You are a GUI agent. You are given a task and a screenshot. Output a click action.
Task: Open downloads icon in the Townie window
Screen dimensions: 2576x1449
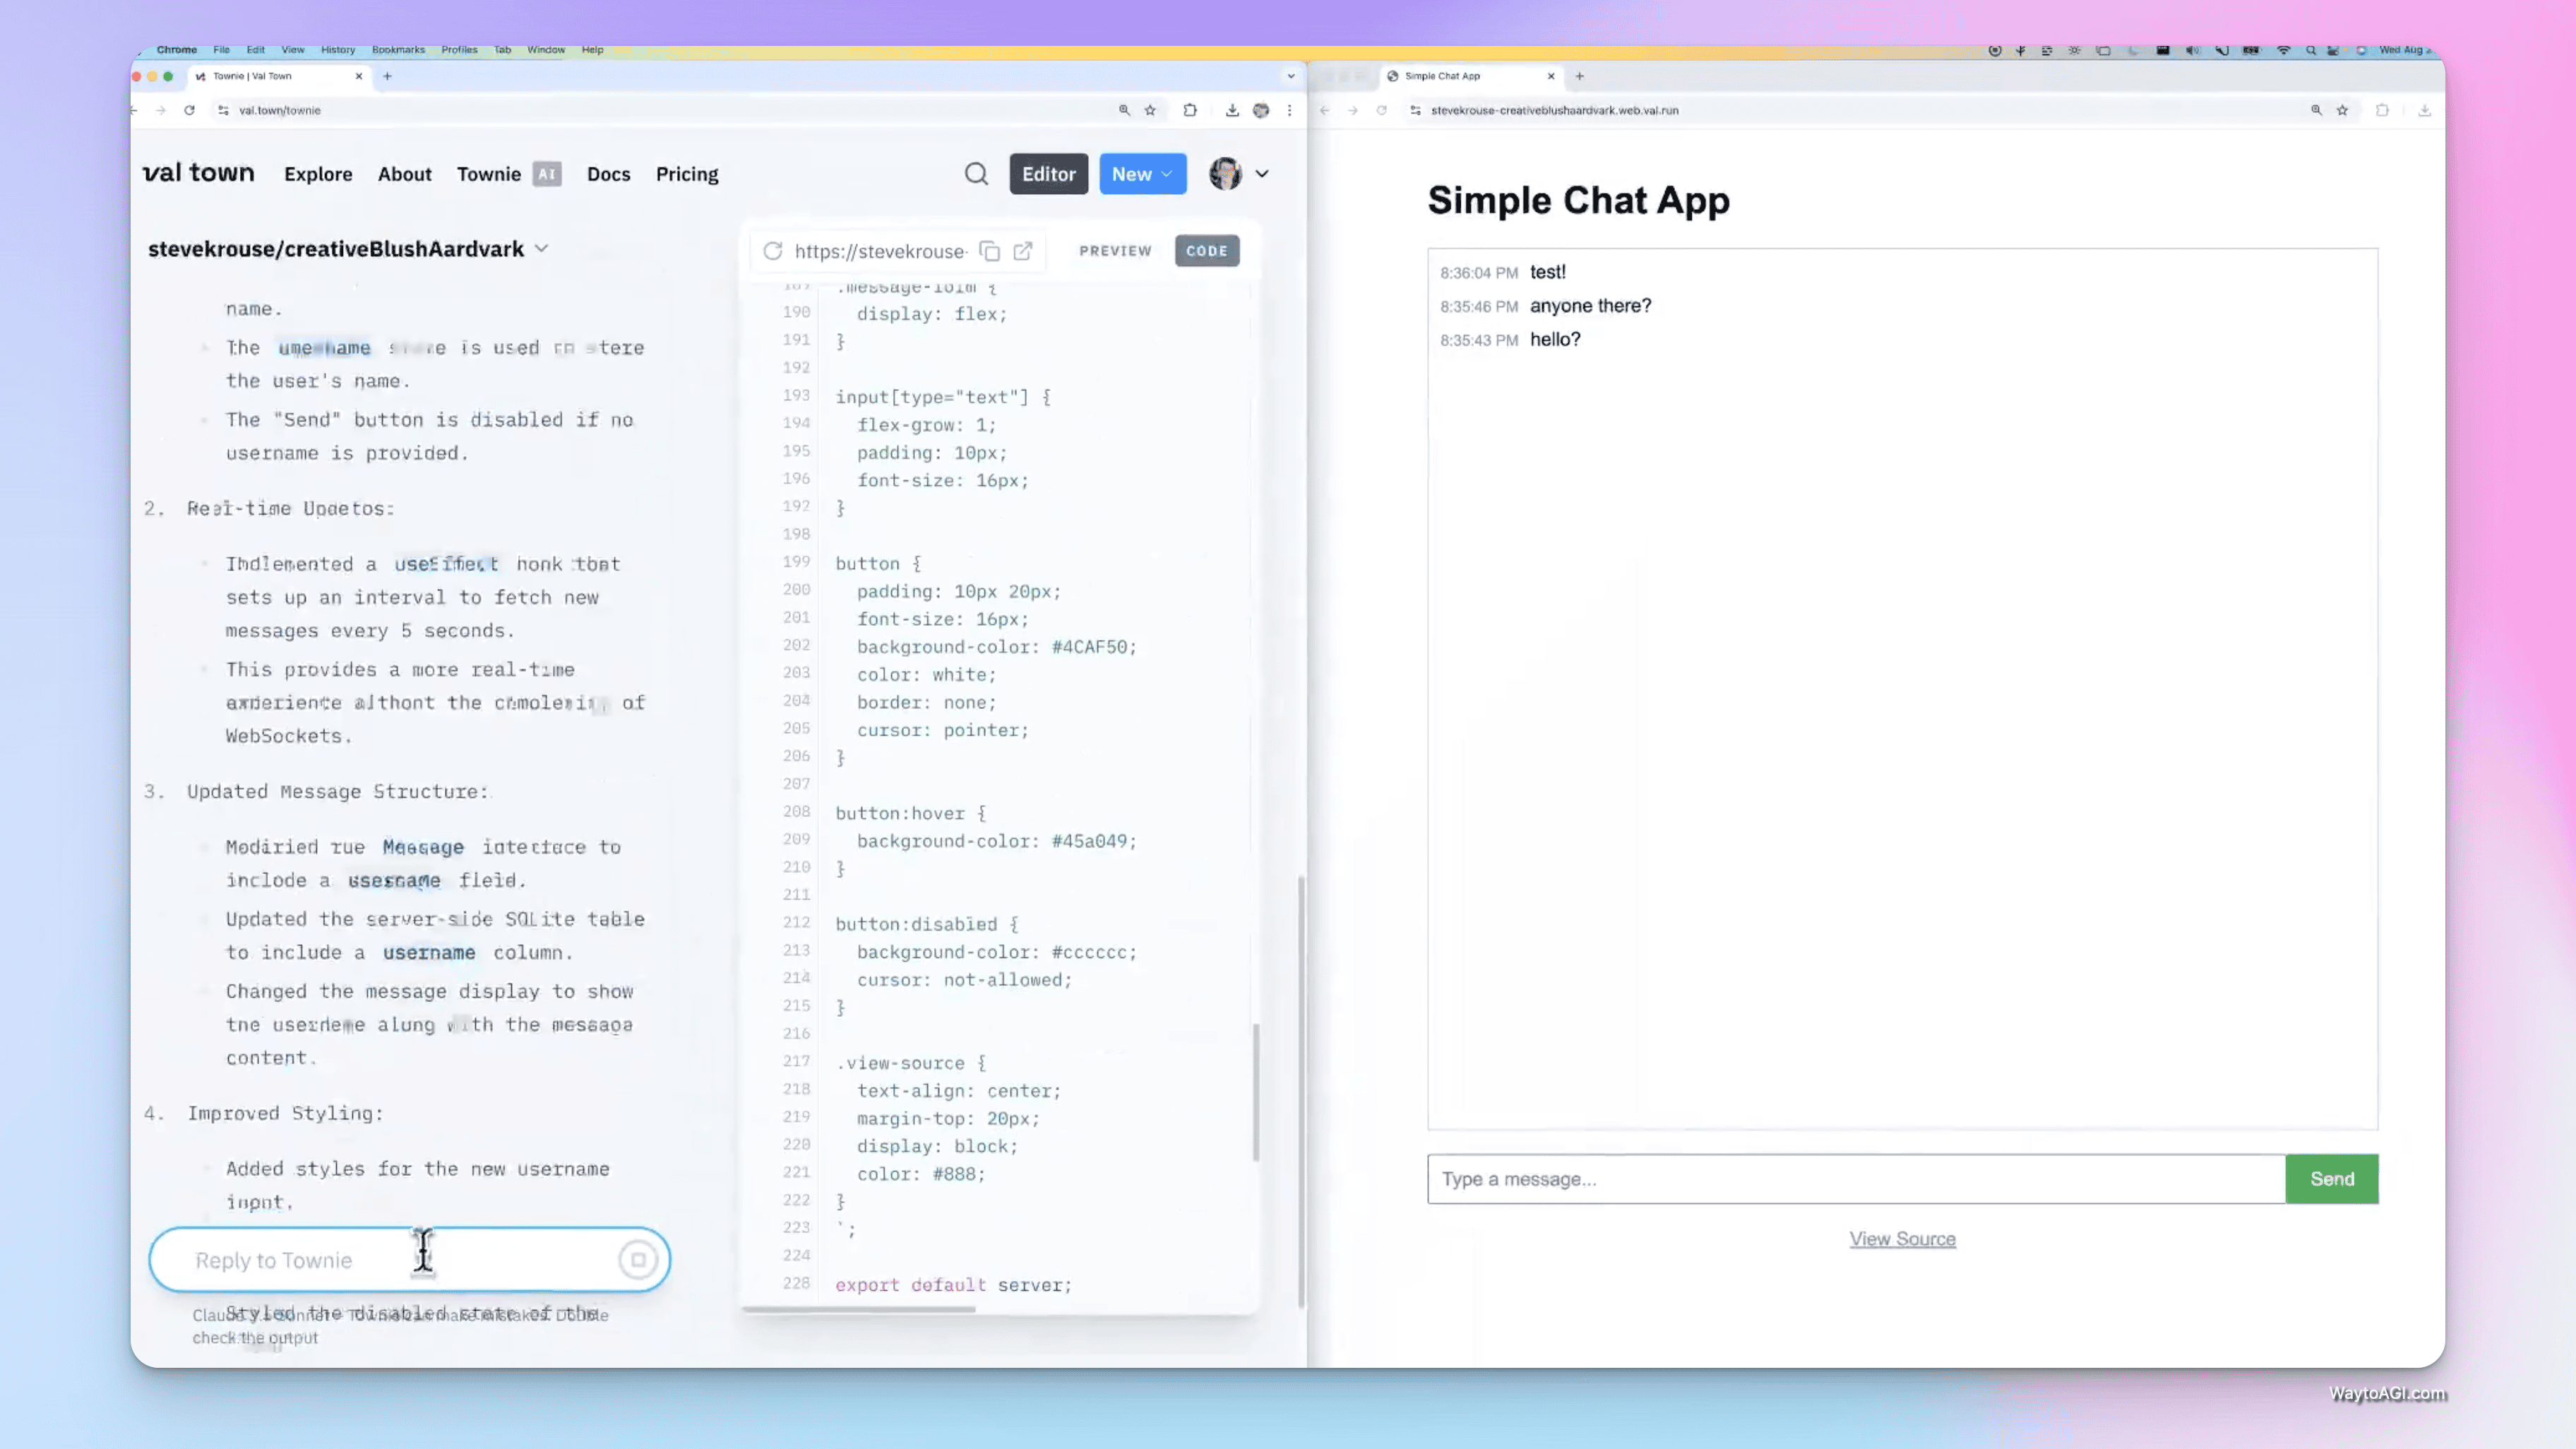(1232, 110)
